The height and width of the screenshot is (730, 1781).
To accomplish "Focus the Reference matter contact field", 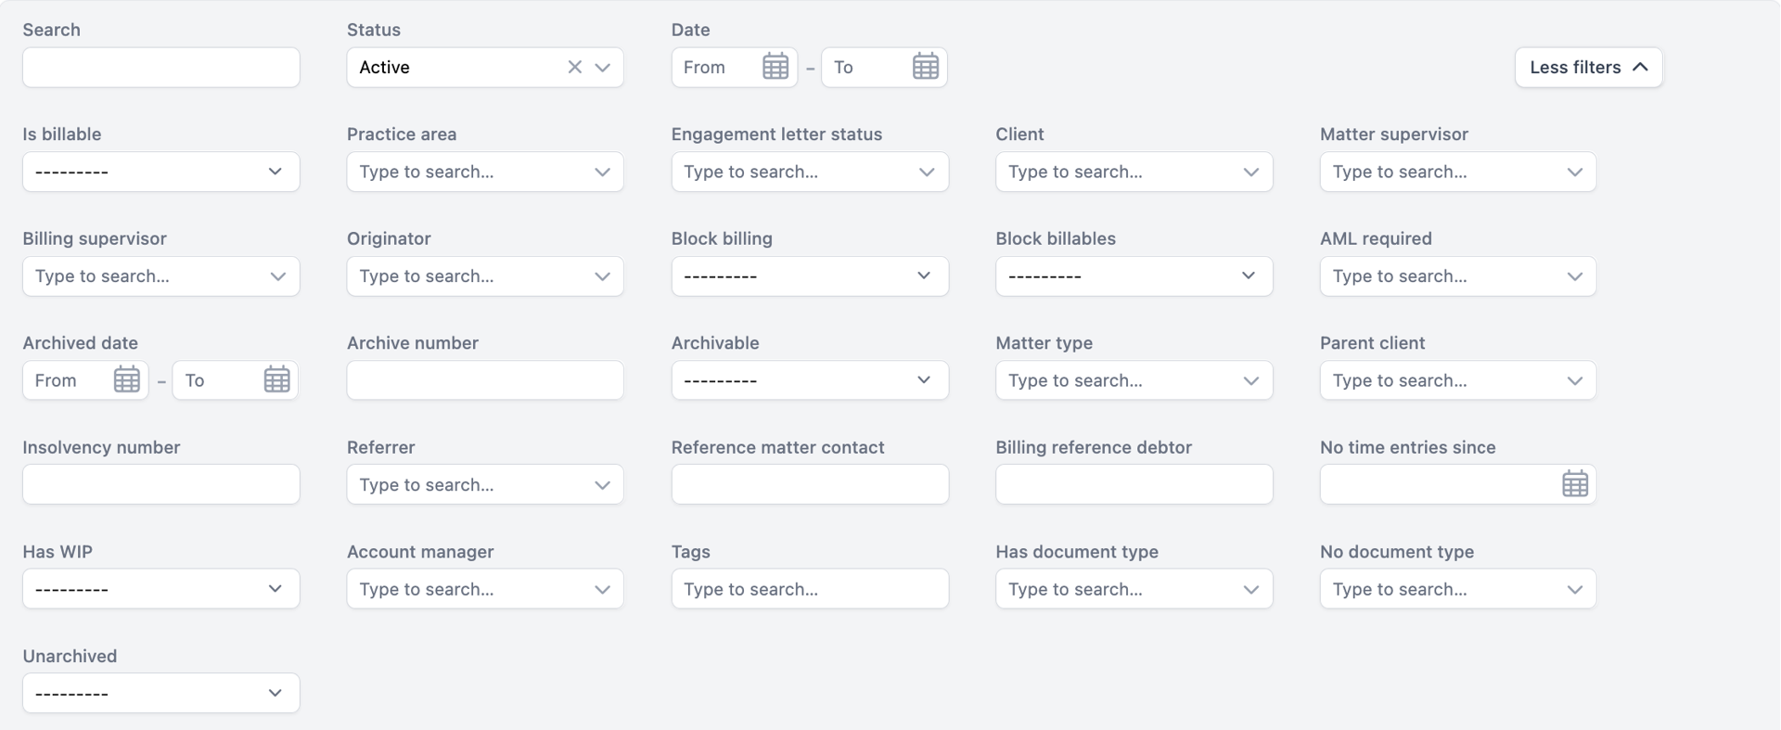I will pos(810,484).
